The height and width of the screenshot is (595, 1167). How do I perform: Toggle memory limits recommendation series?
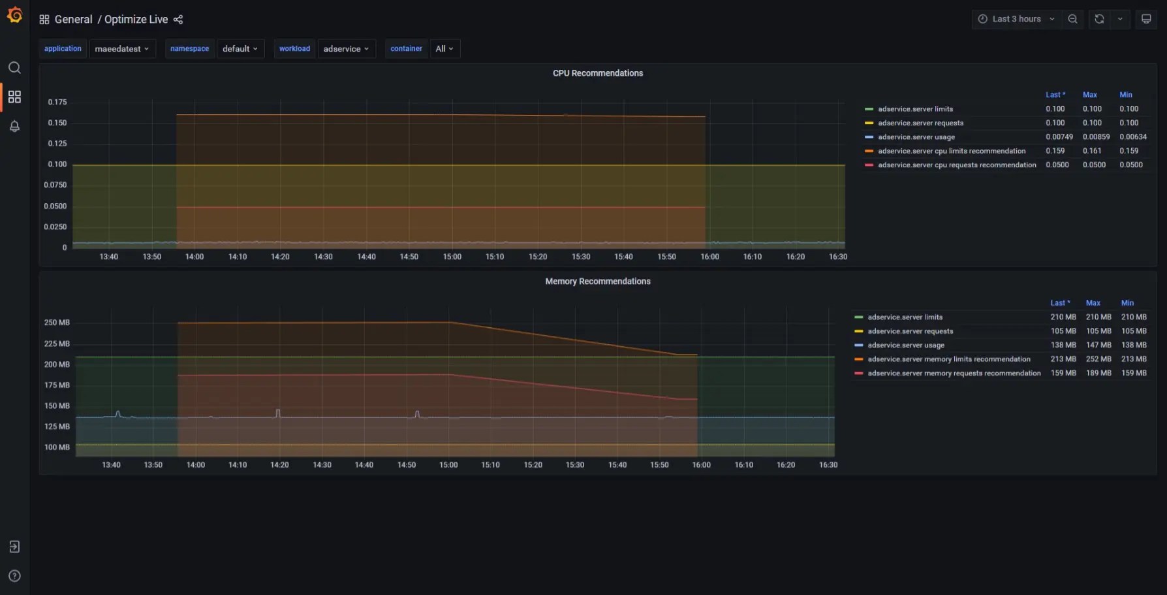pos(949,359)
